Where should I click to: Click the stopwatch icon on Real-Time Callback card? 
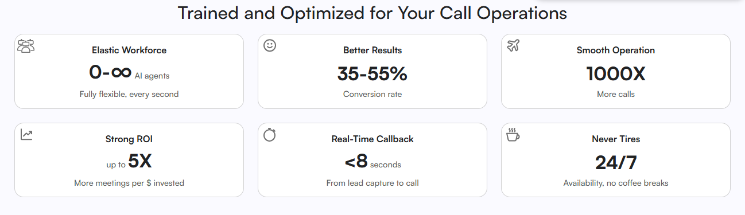pyautogui.click(x=270, y=135)
